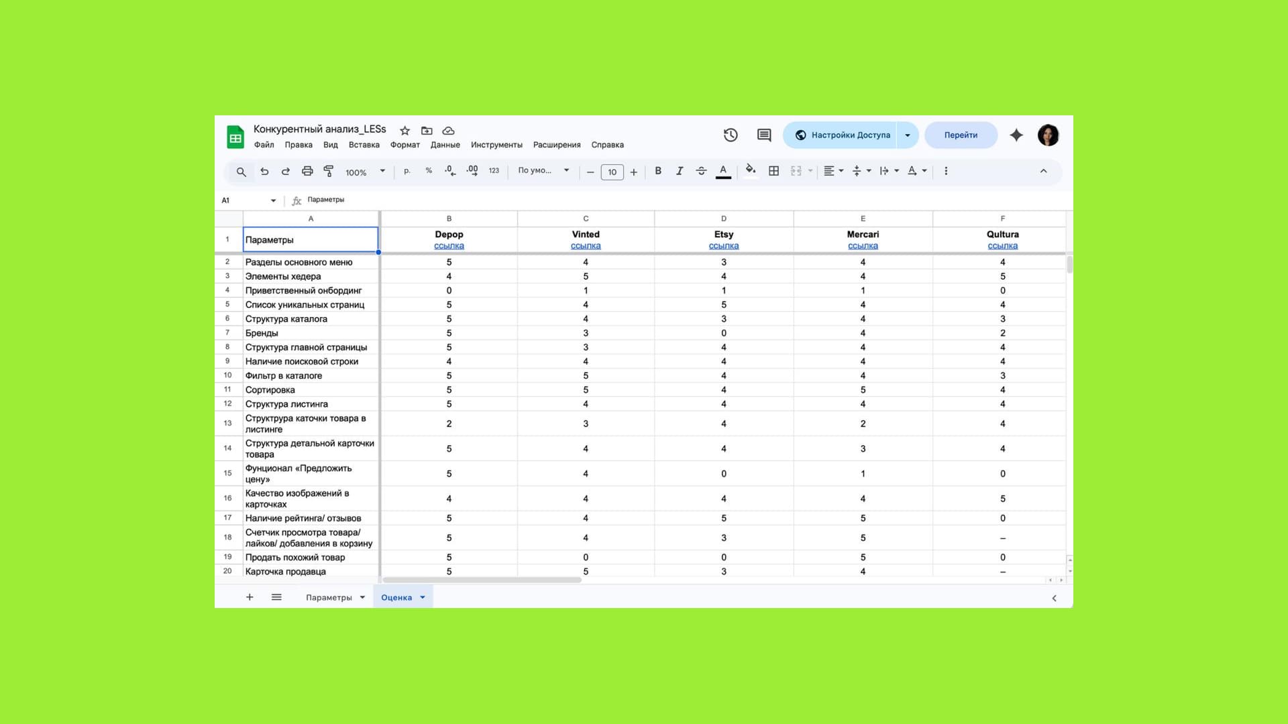
Task: Click the fill color bucket icon
Action: (x=751, y=170)
